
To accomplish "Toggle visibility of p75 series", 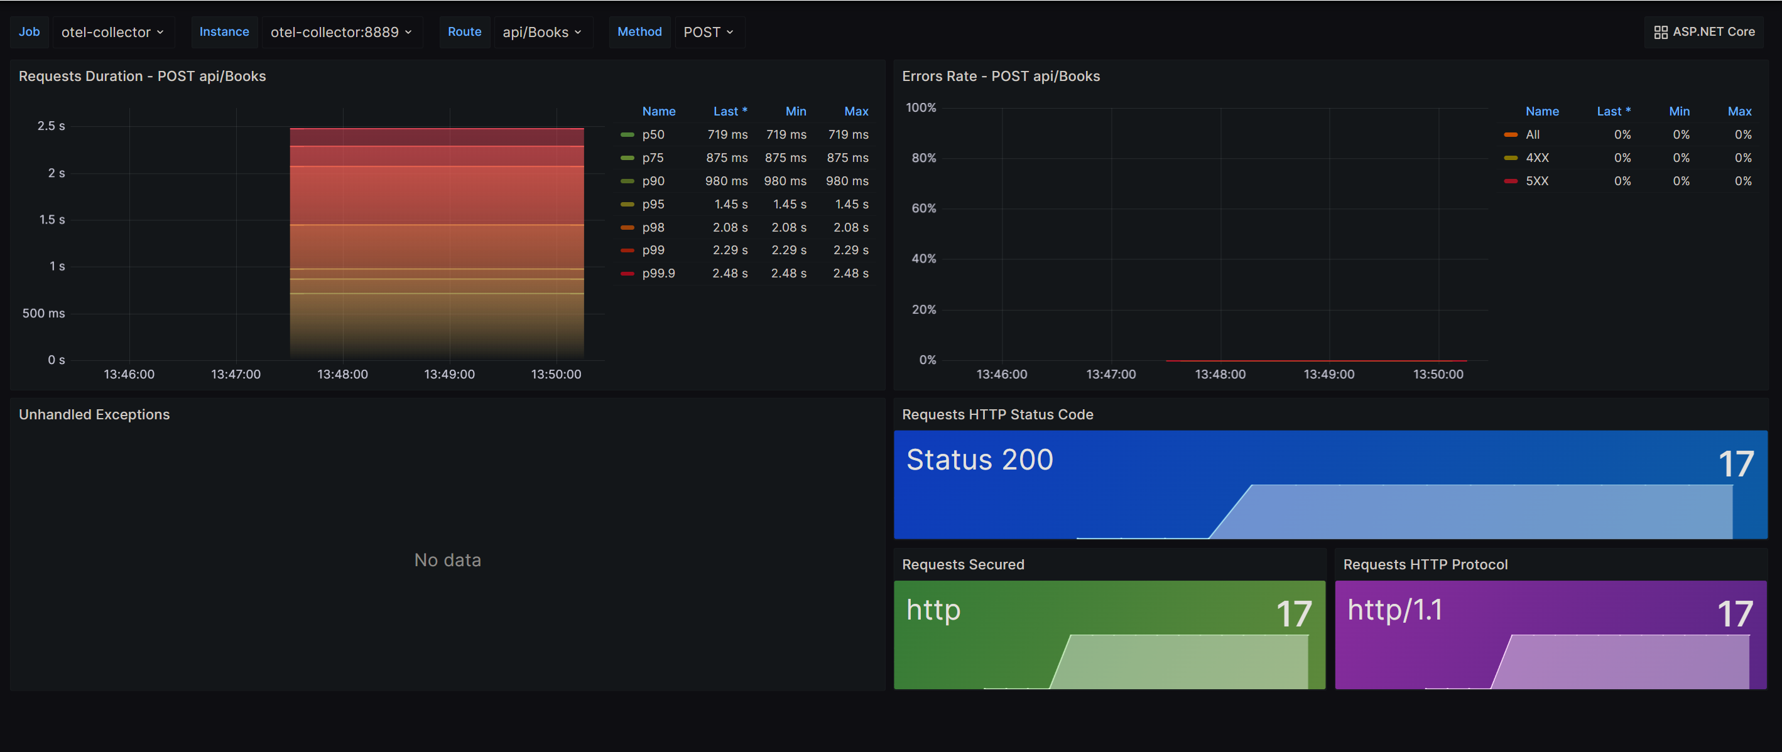I will pos(653,158).
